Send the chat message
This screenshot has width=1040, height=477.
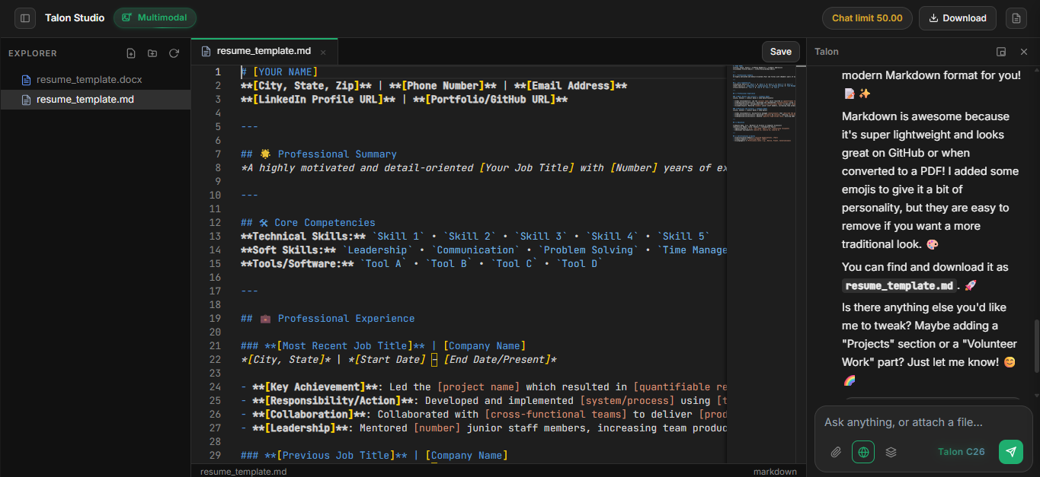tap(1011, 452)
